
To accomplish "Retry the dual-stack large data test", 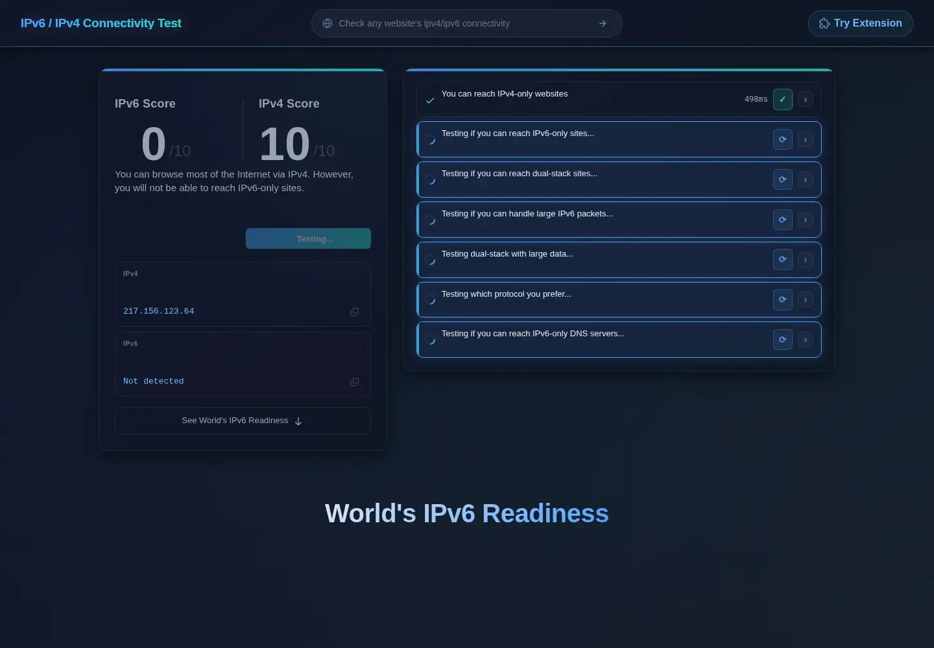I will click(x=783, y=259).
